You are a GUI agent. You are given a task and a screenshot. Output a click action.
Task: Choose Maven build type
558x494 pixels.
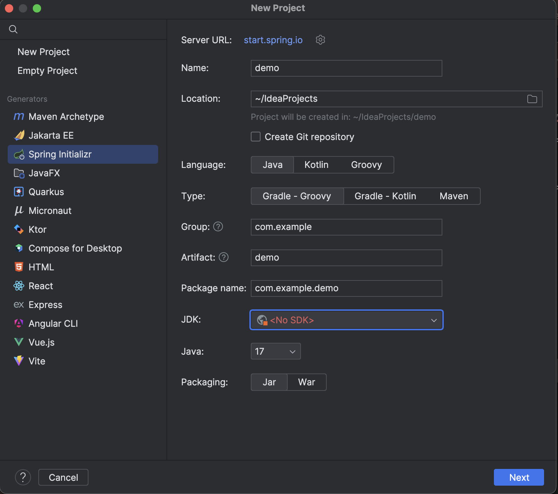point(454,196)
